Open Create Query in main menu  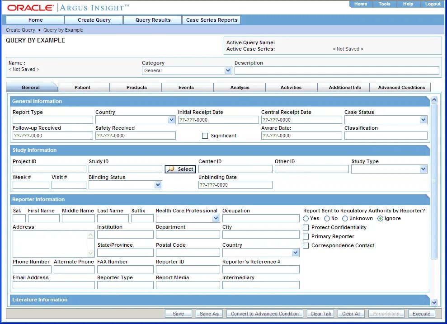click(94, 20)
